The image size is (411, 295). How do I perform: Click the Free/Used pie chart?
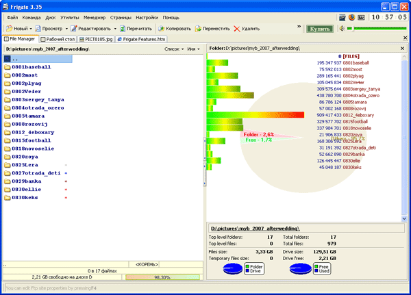click(301, 269)
